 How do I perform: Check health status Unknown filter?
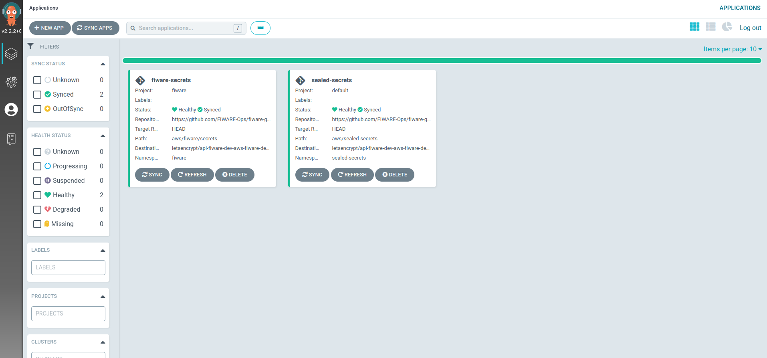click(x=37, y=152)
